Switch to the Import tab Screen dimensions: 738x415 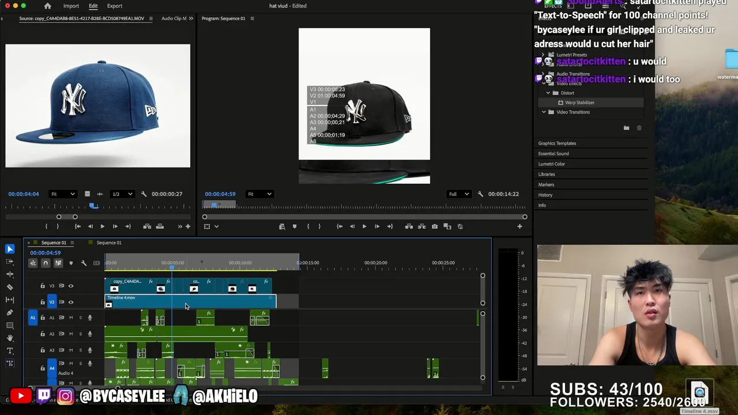(x=71, y=6)
